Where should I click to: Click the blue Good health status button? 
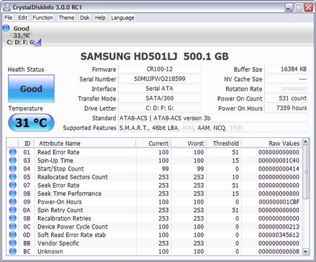point(31,89)
